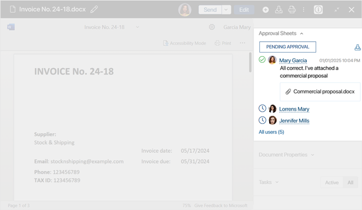
Task: Open Commercial proposal.docx attachment
Action: pos(320,92)
